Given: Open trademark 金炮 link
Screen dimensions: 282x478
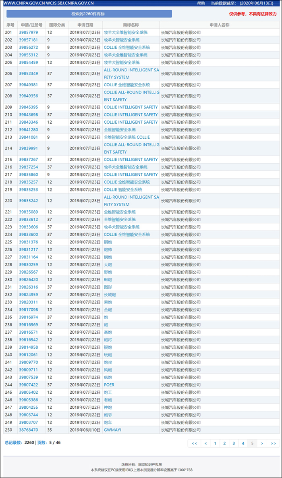Looking at the screenshot, I should point(108,310).
